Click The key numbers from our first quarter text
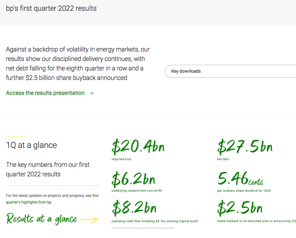This screenshot has width=296, height=238. click(x=47, y=169)
